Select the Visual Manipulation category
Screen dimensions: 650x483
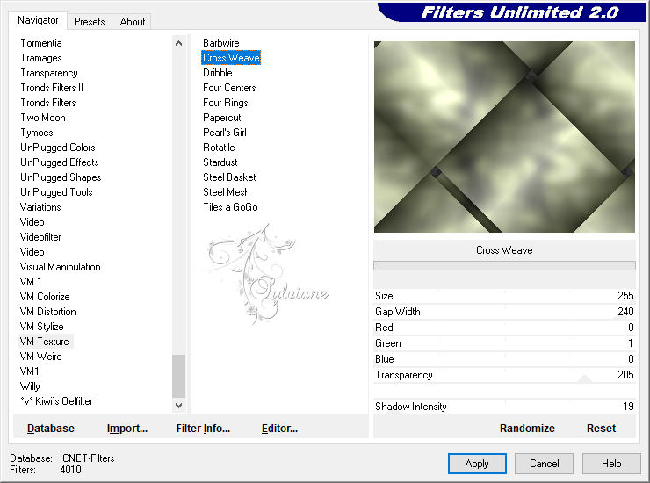click(60, 267)
